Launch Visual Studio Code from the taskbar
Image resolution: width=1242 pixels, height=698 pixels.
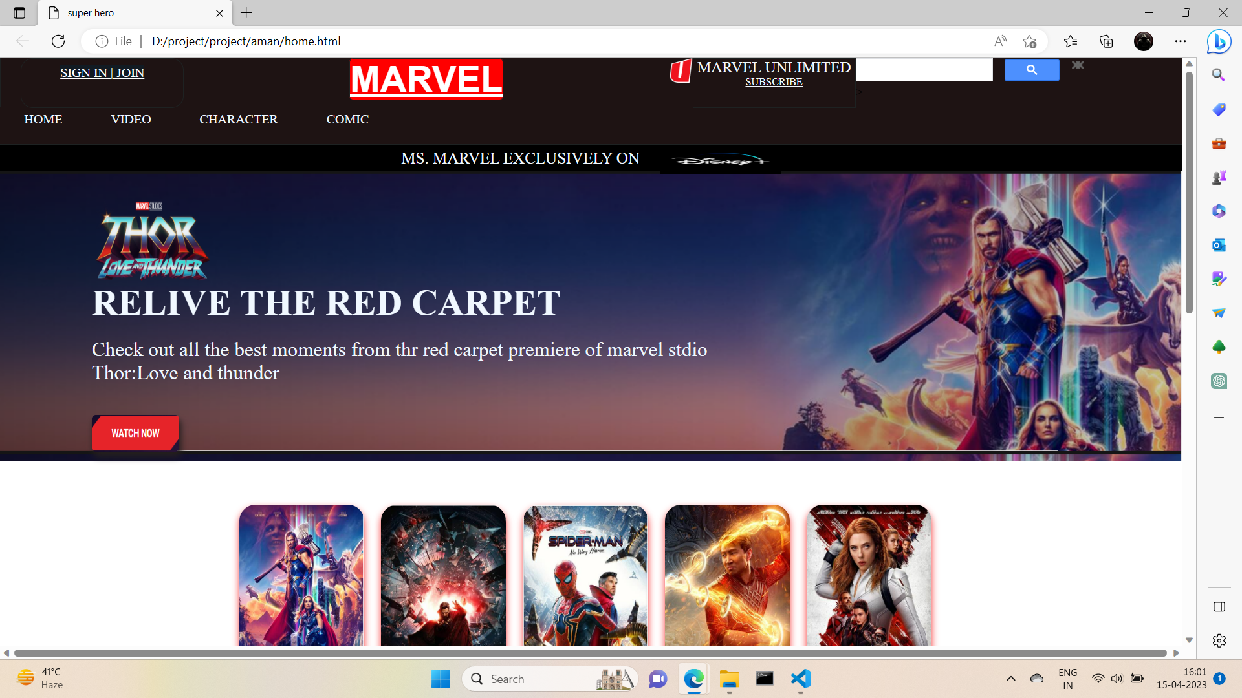800,679
